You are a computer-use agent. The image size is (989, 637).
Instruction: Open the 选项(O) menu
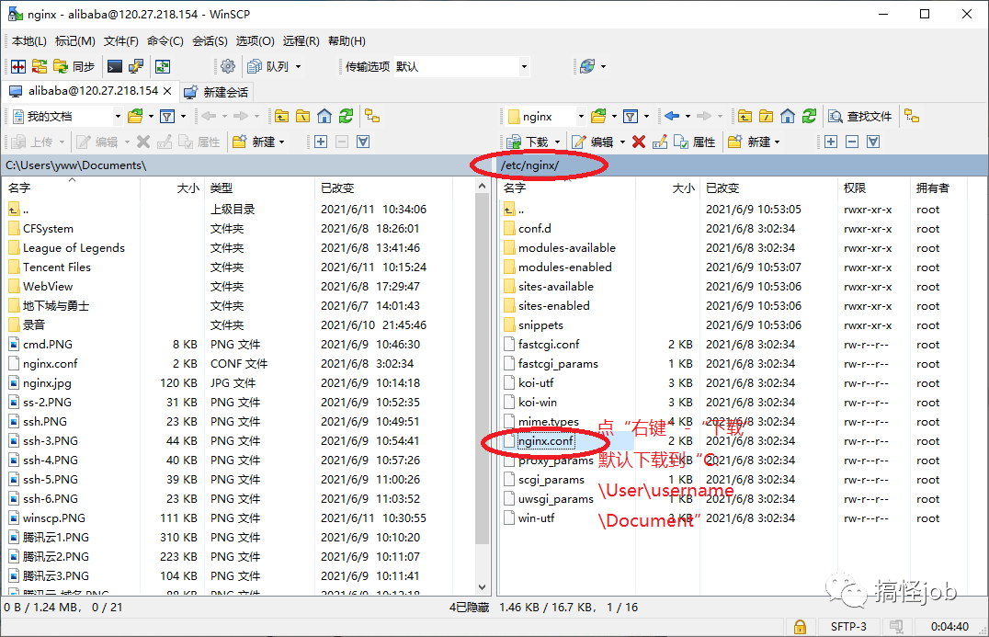[255, 41]
